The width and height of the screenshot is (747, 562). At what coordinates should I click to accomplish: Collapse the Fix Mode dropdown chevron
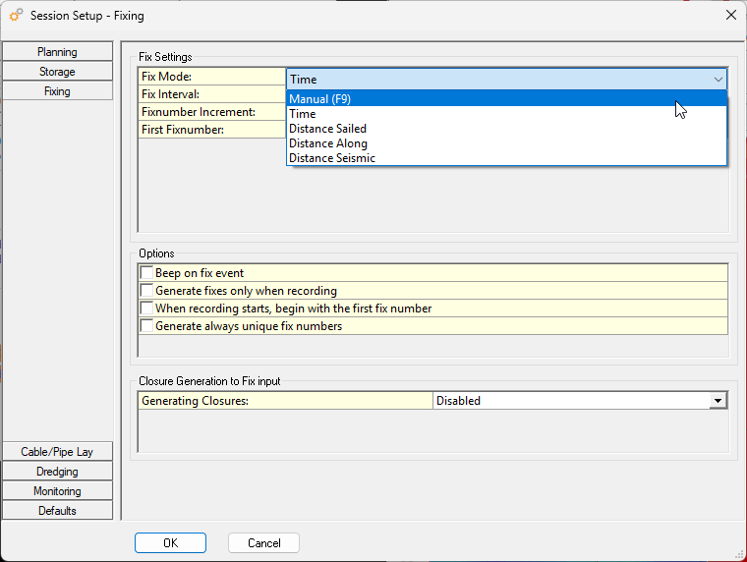point(718,80)
